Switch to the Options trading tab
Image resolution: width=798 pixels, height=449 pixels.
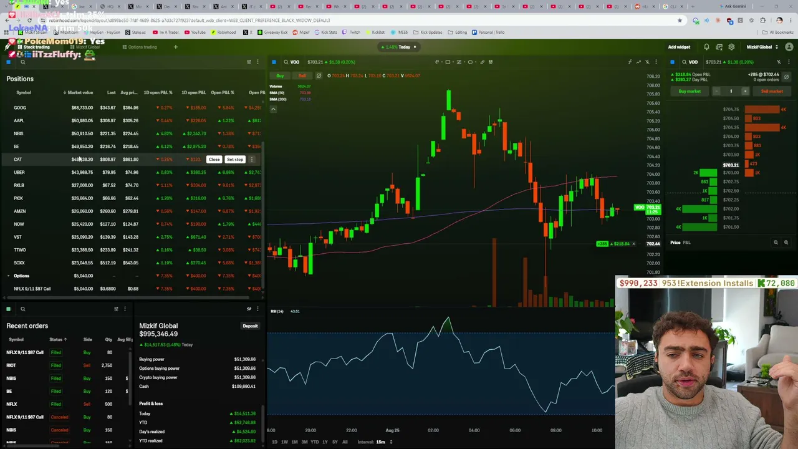click(140, 47)
